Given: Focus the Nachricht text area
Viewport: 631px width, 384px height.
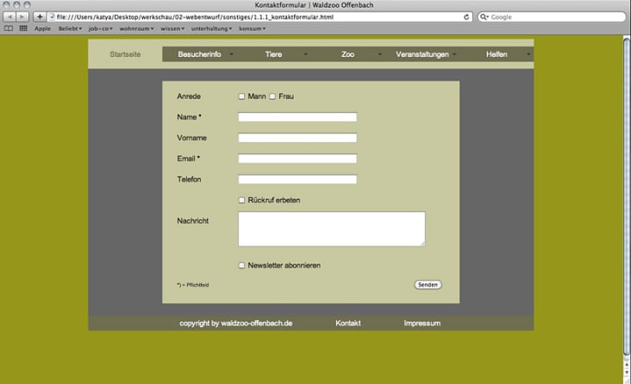Looking at the screenshot, I should click(x=332, y=229).
